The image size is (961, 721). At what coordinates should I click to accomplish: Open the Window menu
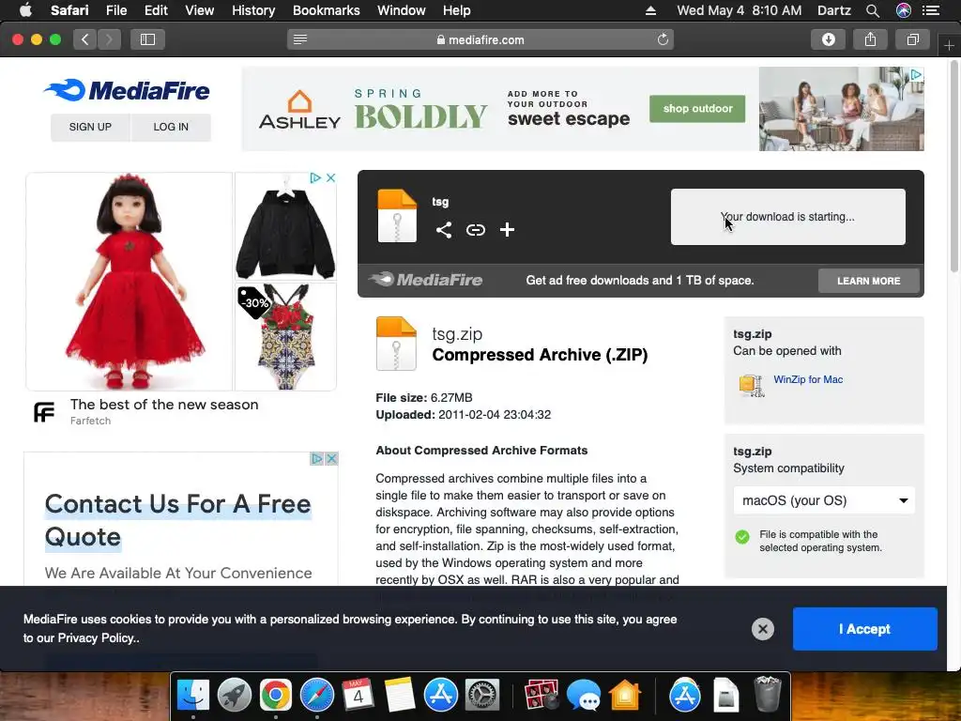coord(401,10)
